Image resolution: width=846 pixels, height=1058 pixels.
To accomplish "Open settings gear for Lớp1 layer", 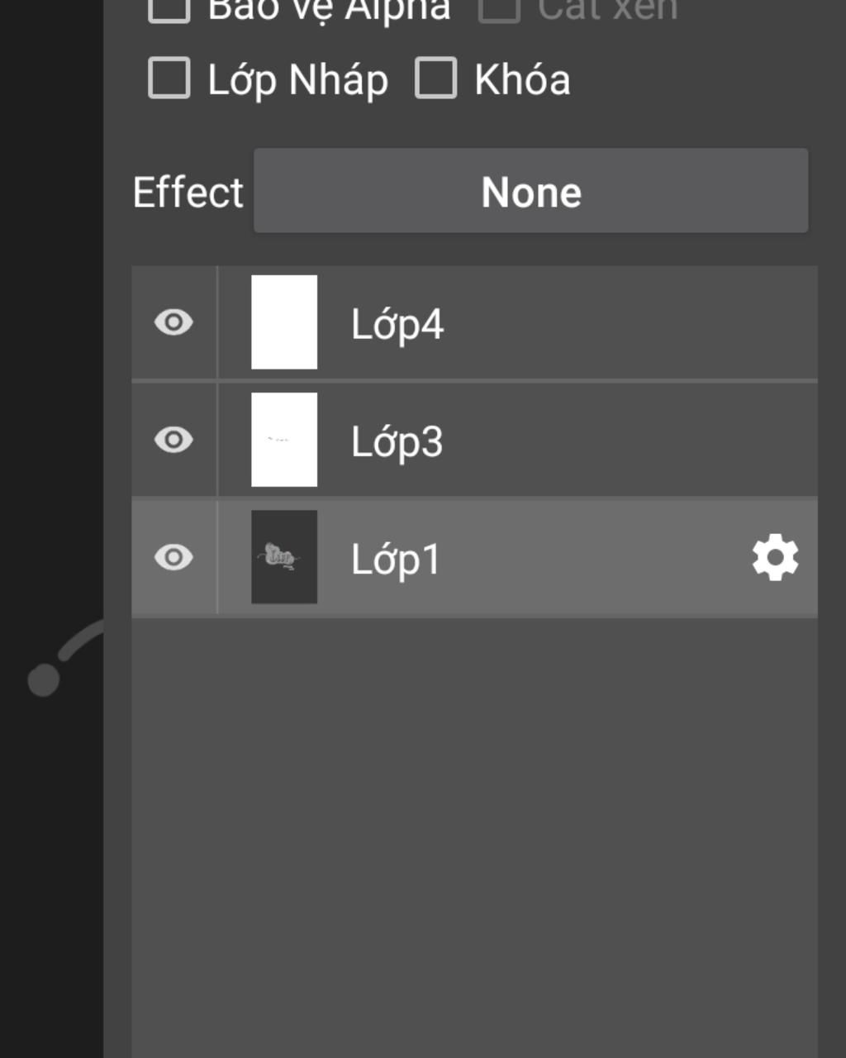I will click(775, 558).
